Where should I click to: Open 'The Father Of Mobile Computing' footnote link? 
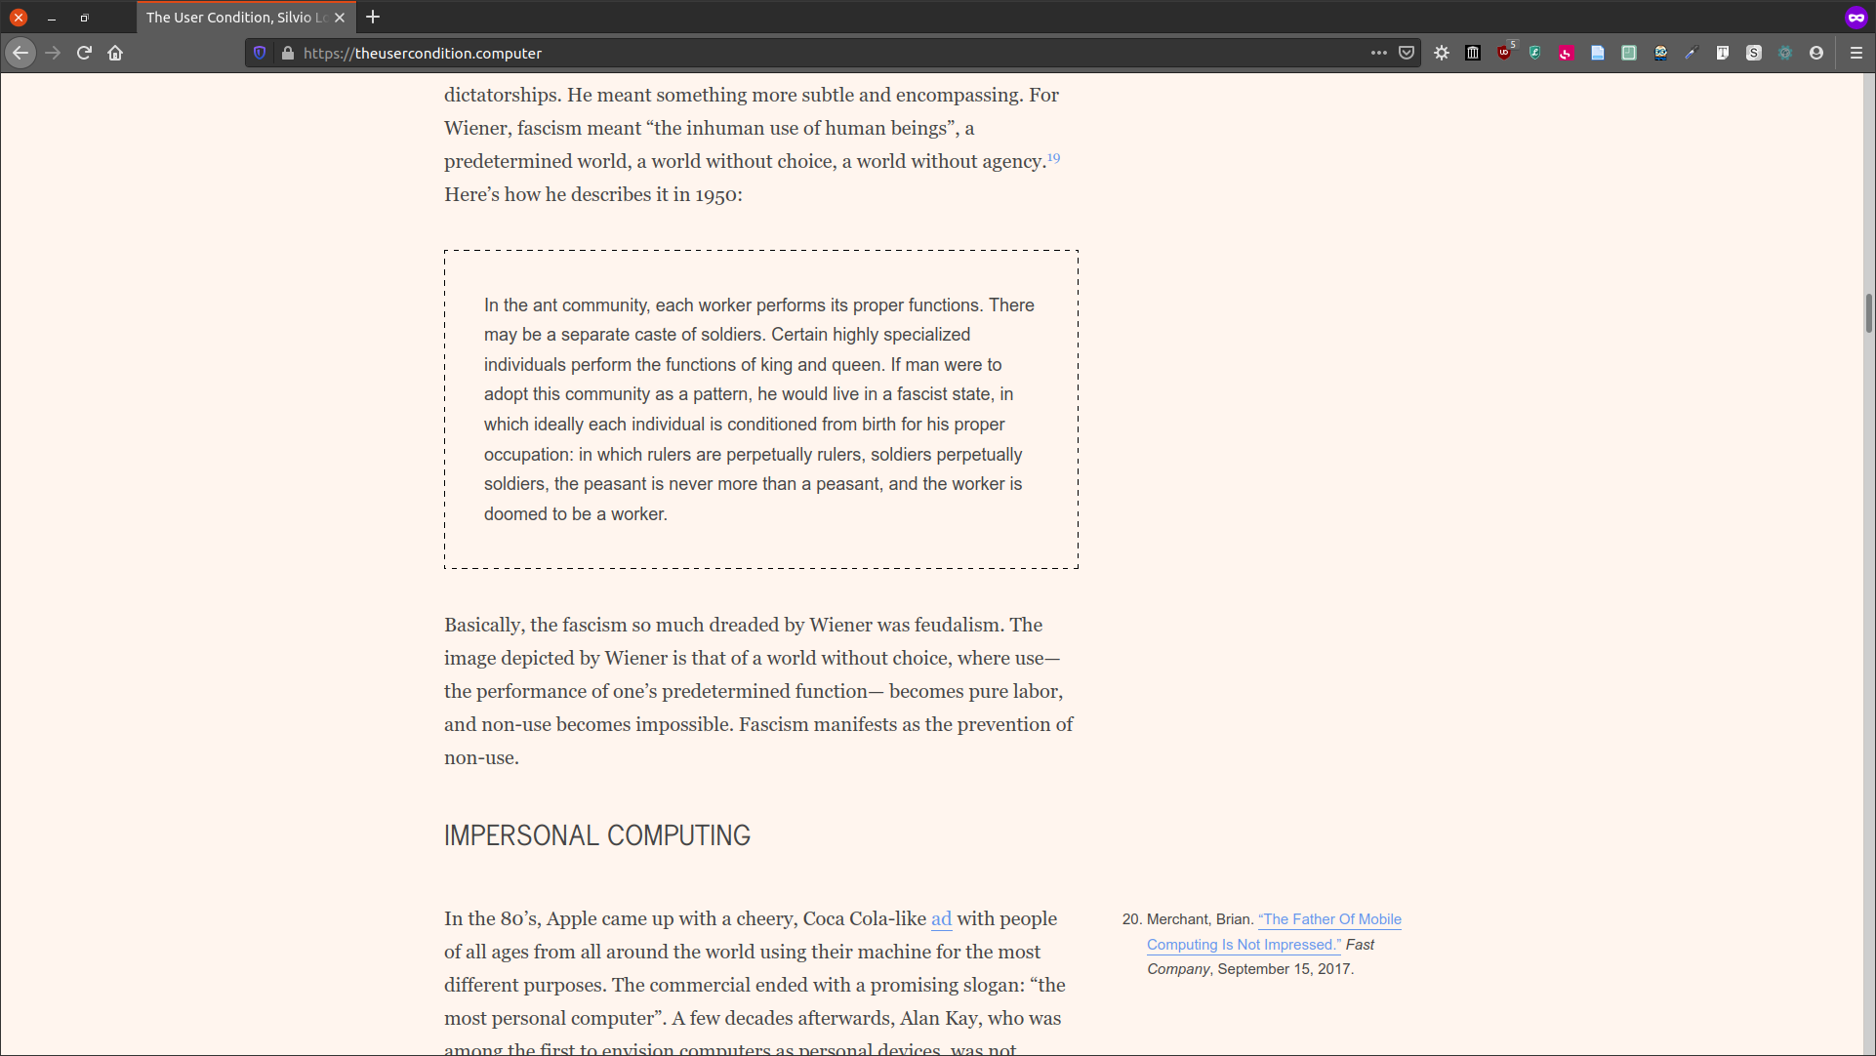(1328, 919)
